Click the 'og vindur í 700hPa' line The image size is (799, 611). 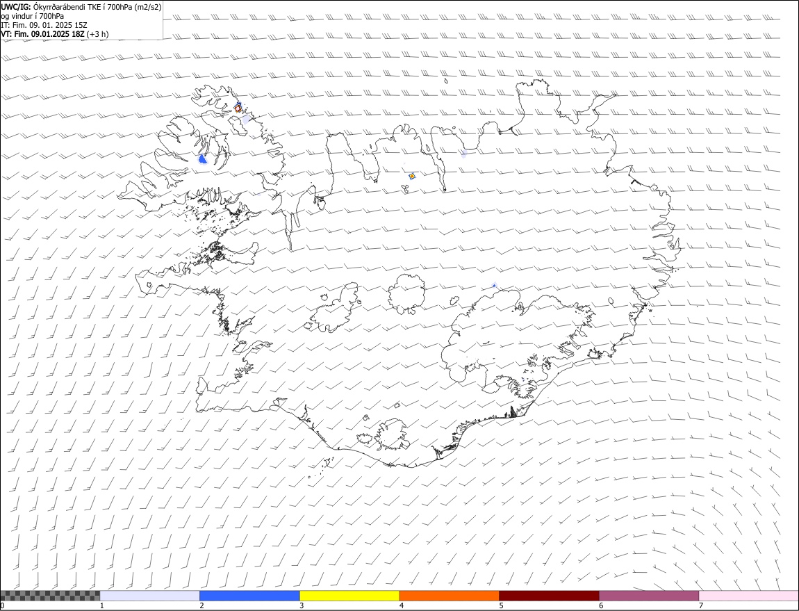coord(33,16)
